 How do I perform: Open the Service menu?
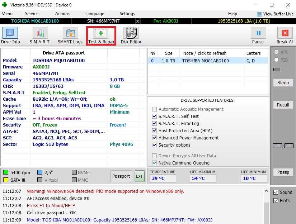click(x=32, y=14)
